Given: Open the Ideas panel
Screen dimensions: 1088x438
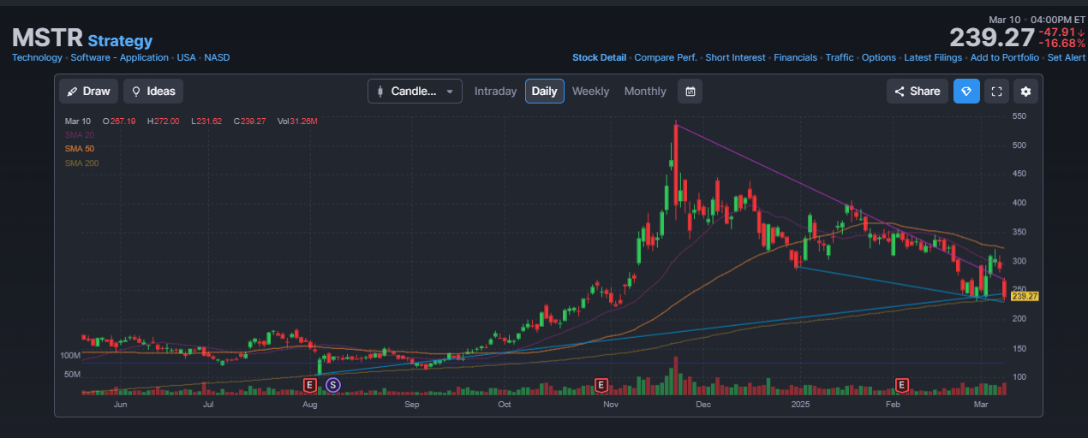Looking at the screenshot, I should pyautogui.click(x=153, y=92).
